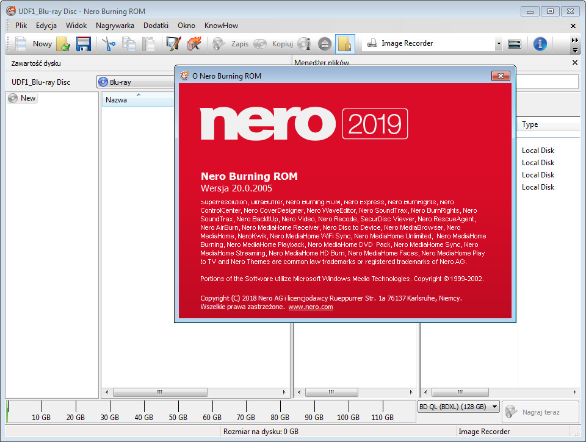Close the compilation document via menu bar X
Image resolution: width=586 pixels, height=442 pixels.
[573, 26]
